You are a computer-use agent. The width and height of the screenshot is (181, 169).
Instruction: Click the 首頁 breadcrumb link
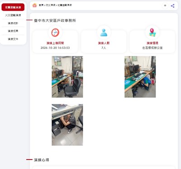pos(41,5)
